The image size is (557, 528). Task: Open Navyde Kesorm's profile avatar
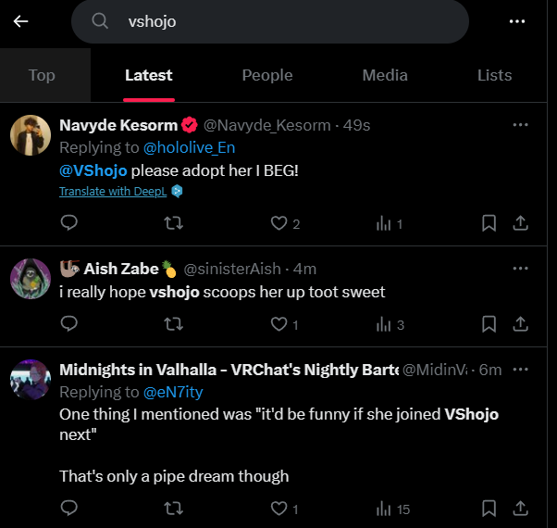coord(30,135)
